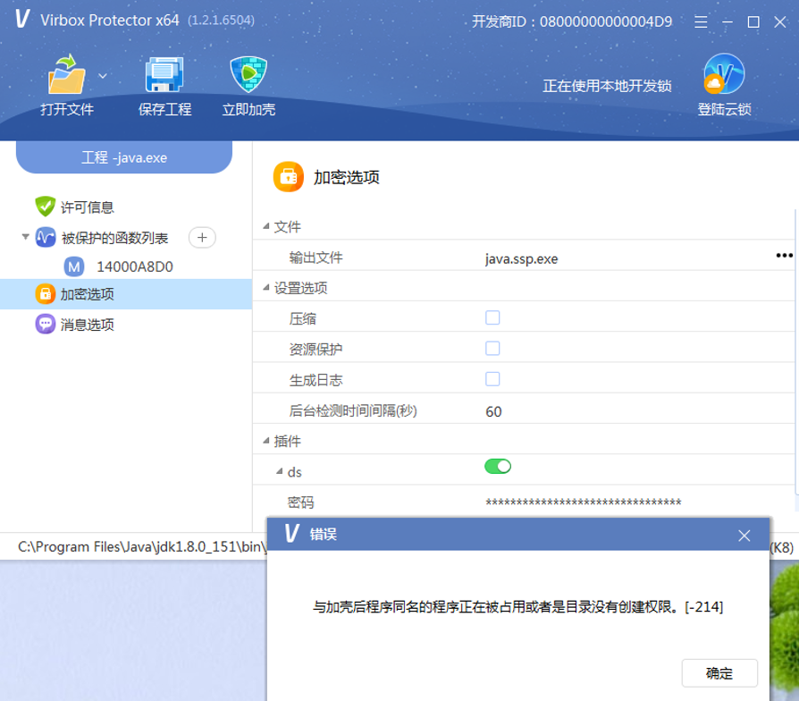The height and width of the screenshot is (701, 799).
Task: Click the Save Project floppy disk icon
Action: pyautogui.click(x=164, y=74)
